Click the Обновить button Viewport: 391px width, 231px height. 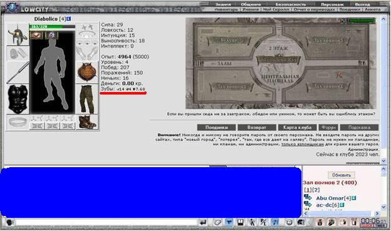341,175
